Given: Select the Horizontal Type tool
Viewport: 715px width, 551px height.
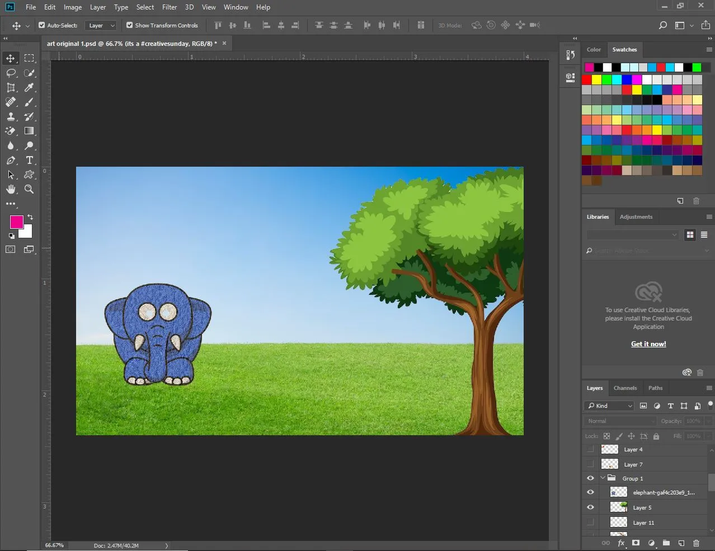Looking at the screenshot, I should (x=29, y=161).
